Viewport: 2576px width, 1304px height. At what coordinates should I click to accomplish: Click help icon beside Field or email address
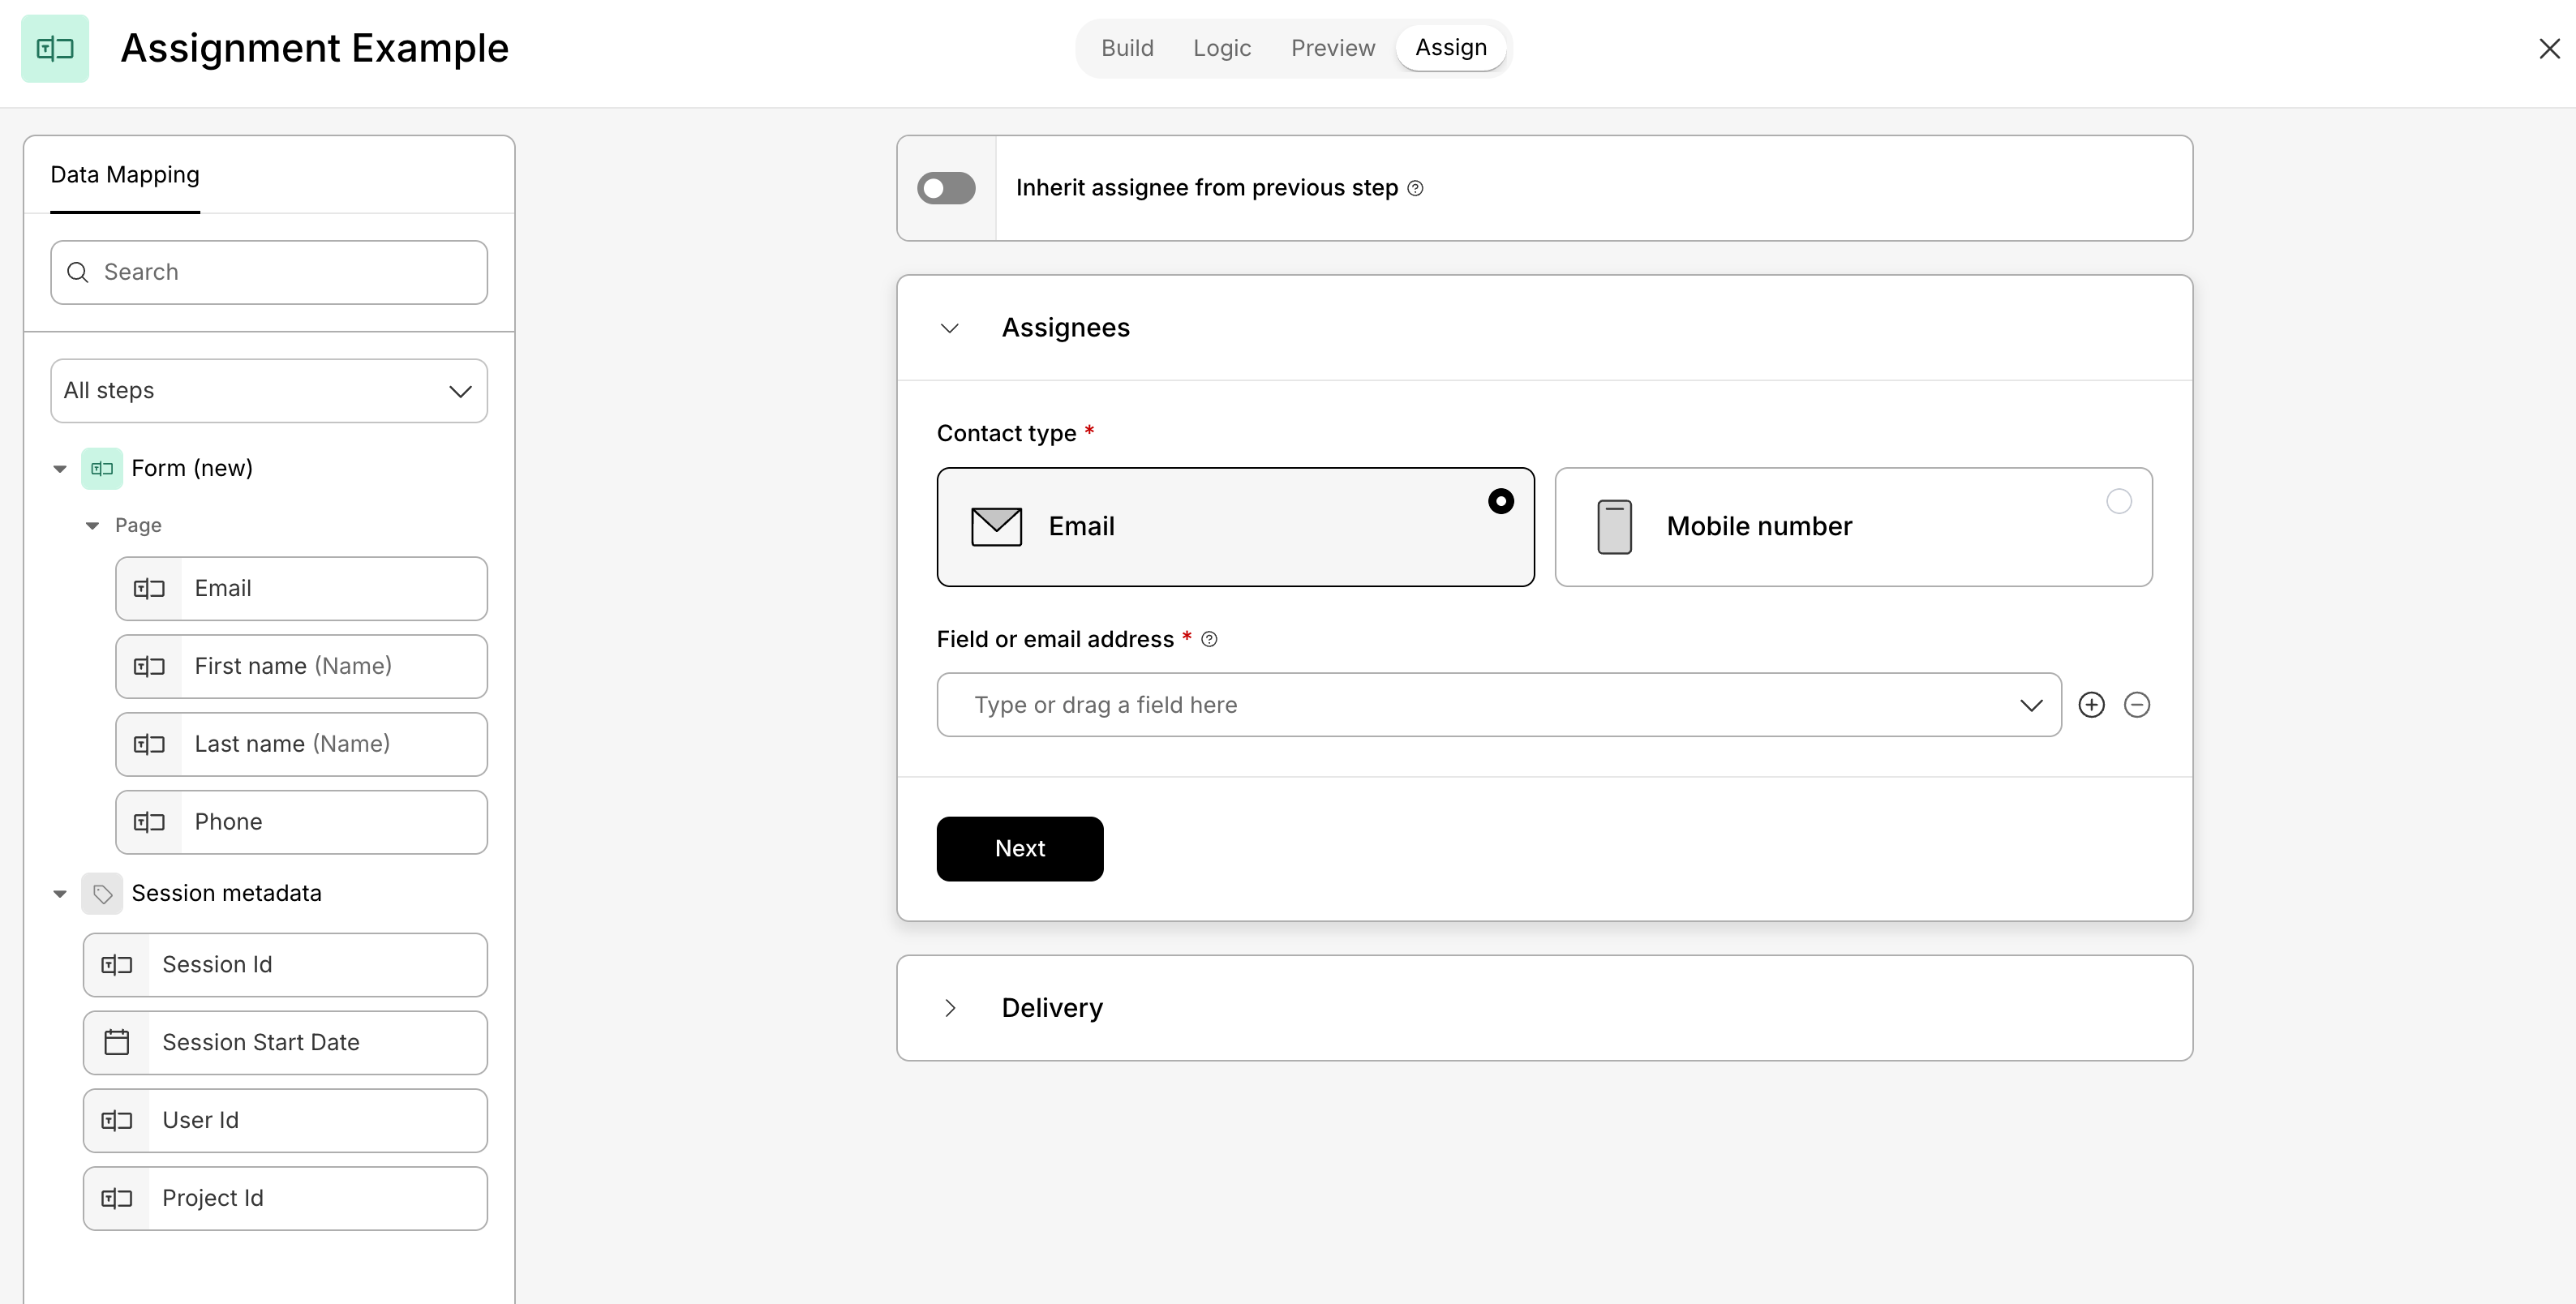[x=1209, y=640]
